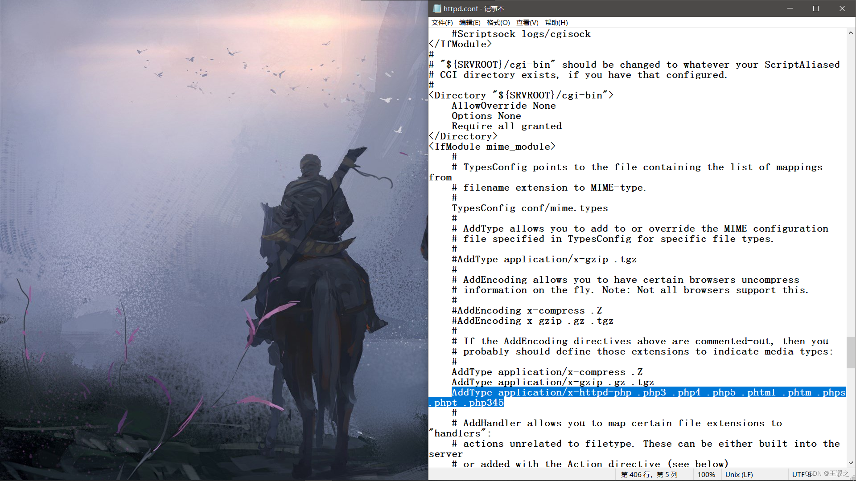Click the 'Unix (LF)' status bar entry
856x481 pixels.
click(x=739, y=474)
